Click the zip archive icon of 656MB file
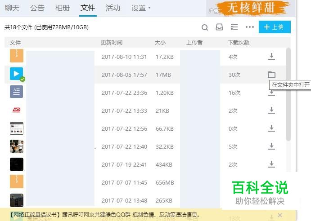 point(17,181)
